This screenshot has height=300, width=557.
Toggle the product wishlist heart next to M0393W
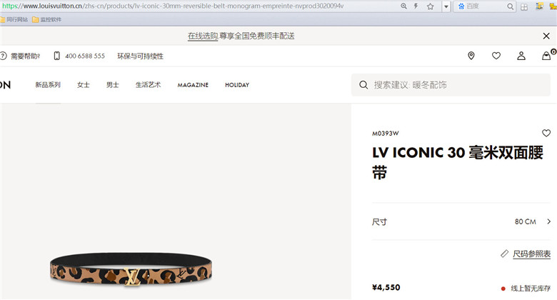pos(546,134)
